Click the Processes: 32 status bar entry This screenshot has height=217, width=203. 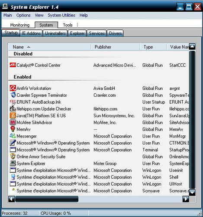click(x=15, y=213)
